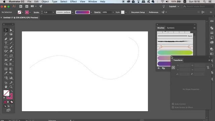The width and height of the screenshot is (215, 121).
Task: Select the Eyedropper tool
Action: pyautogui.click(x=6, y=73)
